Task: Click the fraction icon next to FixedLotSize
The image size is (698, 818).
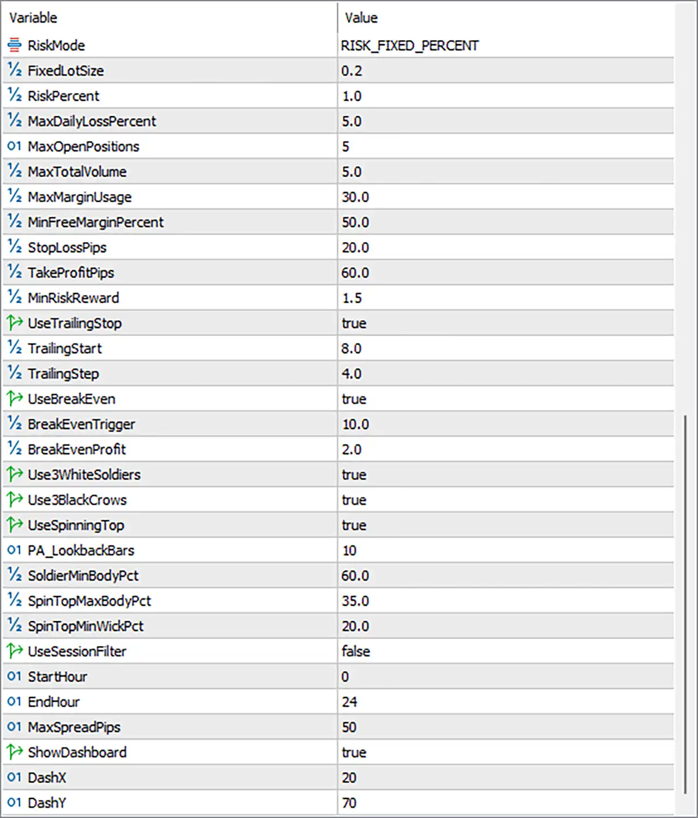Action: click(15, 70)
